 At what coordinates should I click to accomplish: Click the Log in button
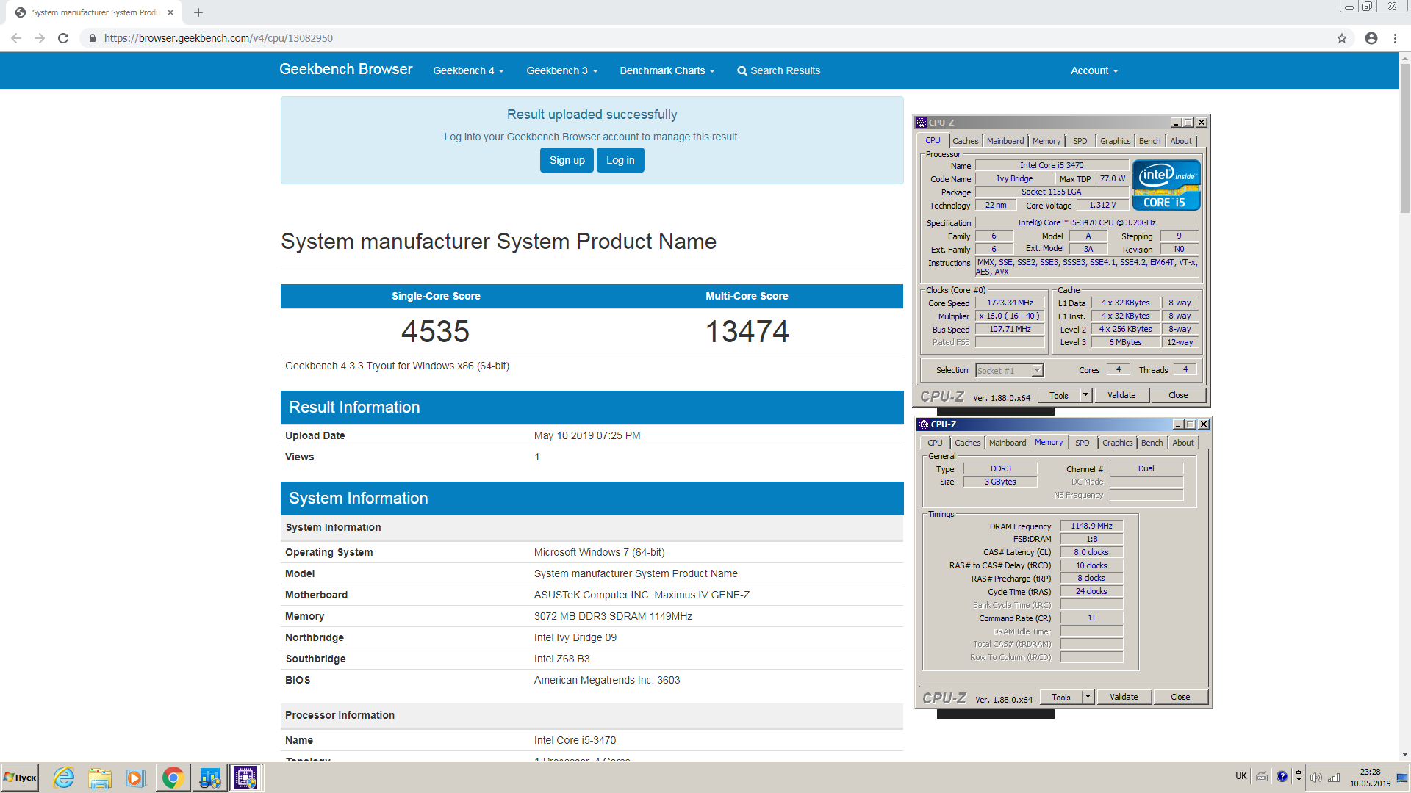pos(620,160)
